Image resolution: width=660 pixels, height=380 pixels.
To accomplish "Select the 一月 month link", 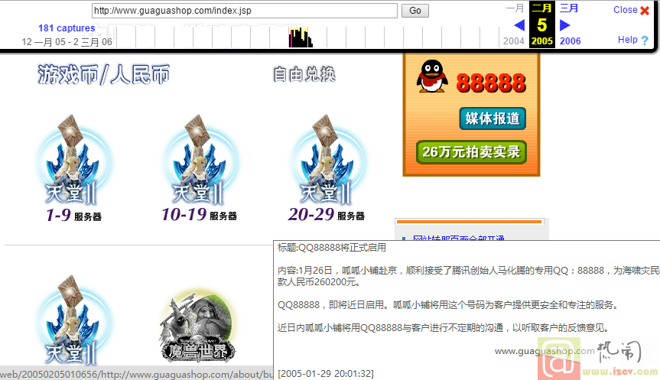I will pyautogui.click(x=515, y=8).
